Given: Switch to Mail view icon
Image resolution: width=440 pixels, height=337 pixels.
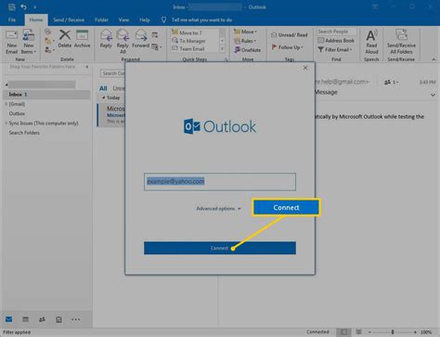Looking at the screenshot, I should 8,319.
